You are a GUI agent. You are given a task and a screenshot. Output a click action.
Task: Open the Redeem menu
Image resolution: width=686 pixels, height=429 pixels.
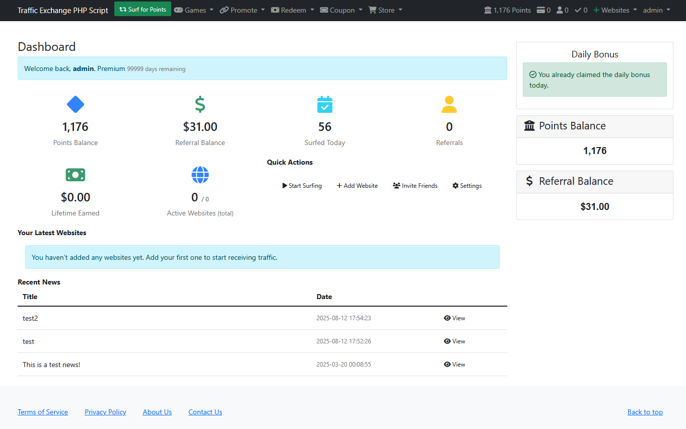pyautogui.click(x=293, y=10)
